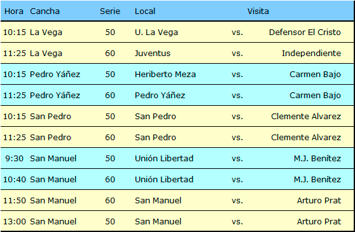
Task: Select the 10:40 match time cell
Action: point(15,179)
